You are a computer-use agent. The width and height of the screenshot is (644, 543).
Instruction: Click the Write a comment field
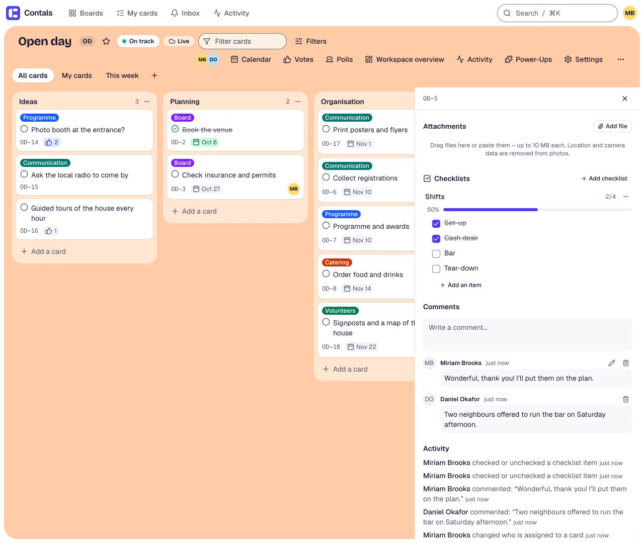pyautogui.click(x=527, y=334)
